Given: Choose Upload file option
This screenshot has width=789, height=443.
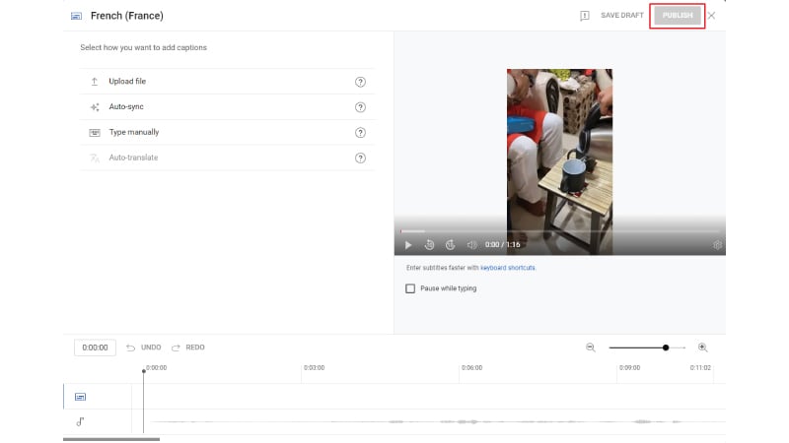Looking at the screenshot, I should click(227, 82).
